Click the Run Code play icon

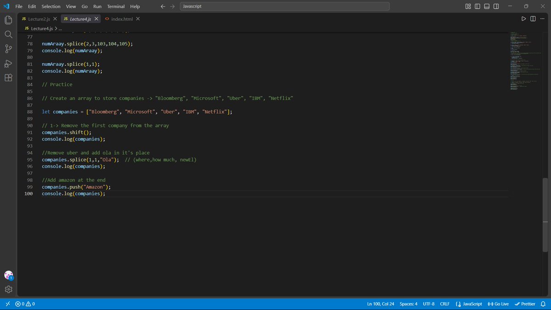tap(523, 19)
